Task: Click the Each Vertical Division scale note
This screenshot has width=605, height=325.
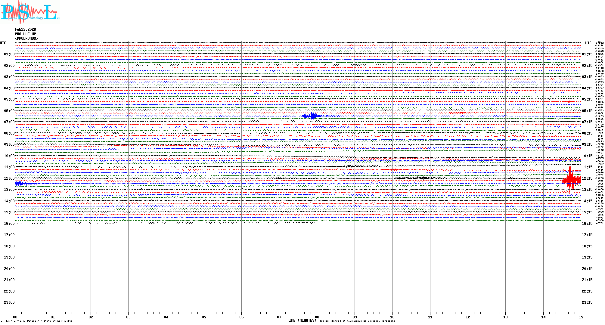Action: click(39, 321)
